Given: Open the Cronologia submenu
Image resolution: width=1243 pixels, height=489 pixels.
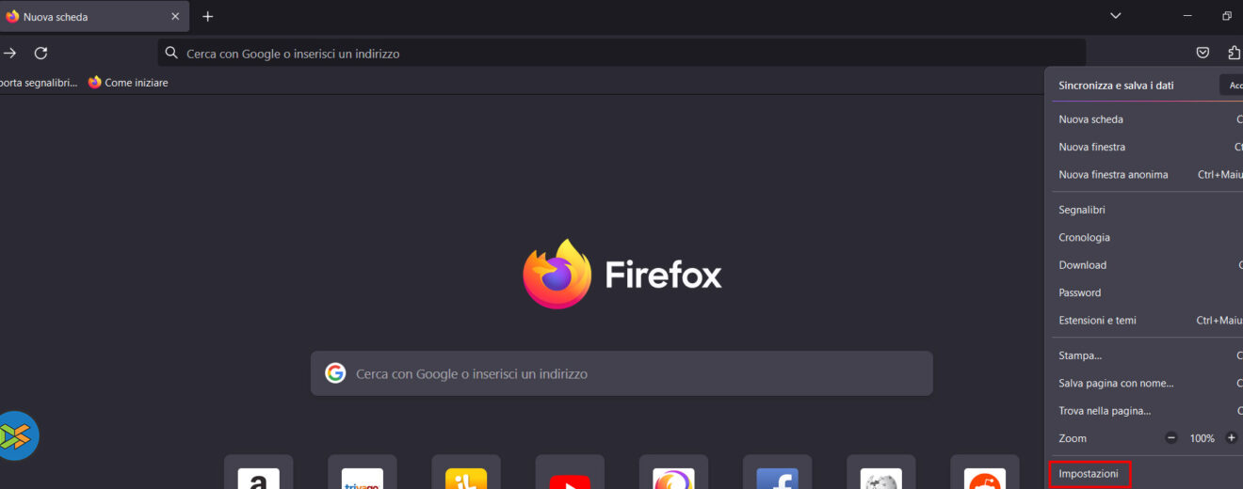Looking at the screenshot, I should [1144, 237].
